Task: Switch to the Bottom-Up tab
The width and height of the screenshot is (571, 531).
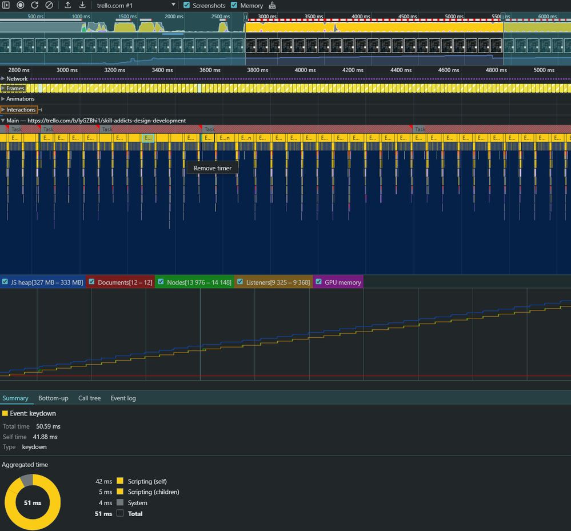Action: coord(53,398)
